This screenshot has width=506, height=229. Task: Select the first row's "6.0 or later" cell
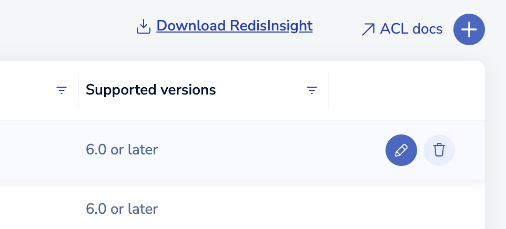(x=122, y=150)
